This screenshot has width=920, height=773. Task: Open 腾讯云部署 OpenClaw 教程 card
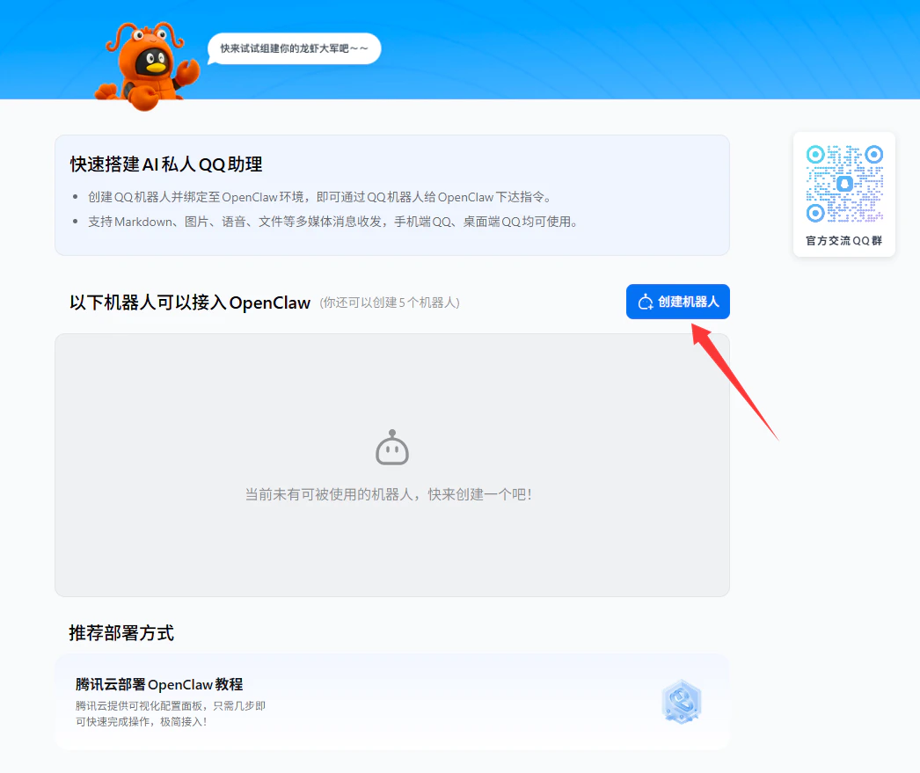pyautogui.click(x=392, y=702)
